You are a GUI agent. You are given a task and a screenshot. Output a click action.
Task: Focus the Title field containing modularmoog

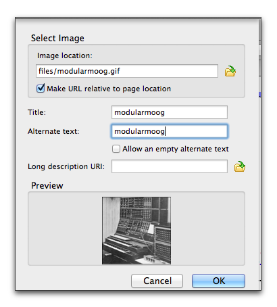pos(170,112)
